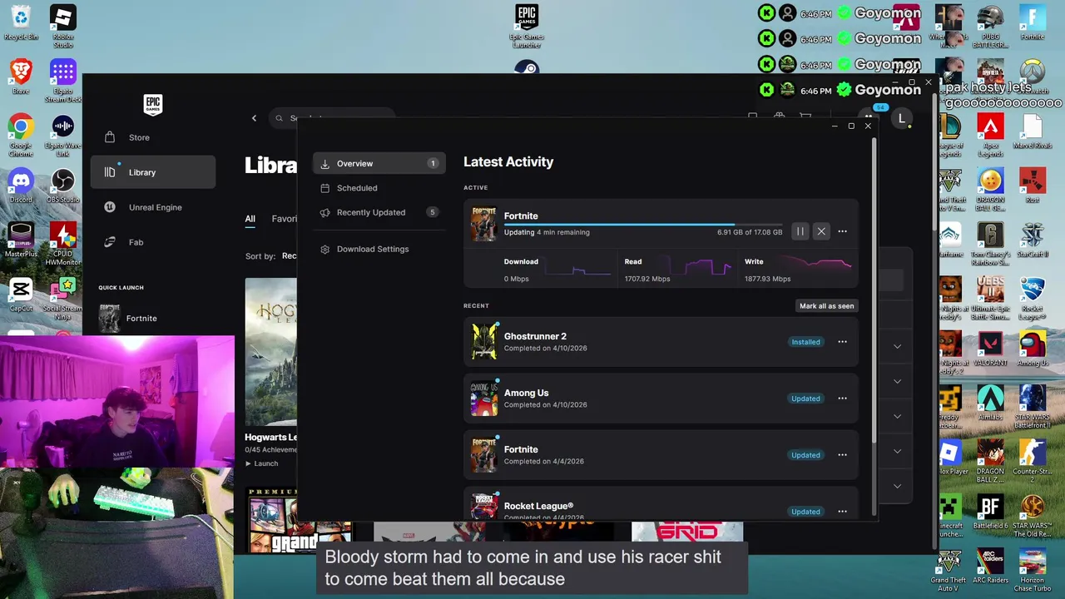This screenshot has height=599, width=1065.
Task: Click the Rocket League activity thumbnail
Action: pyautogui.click(x=484, y=507)
